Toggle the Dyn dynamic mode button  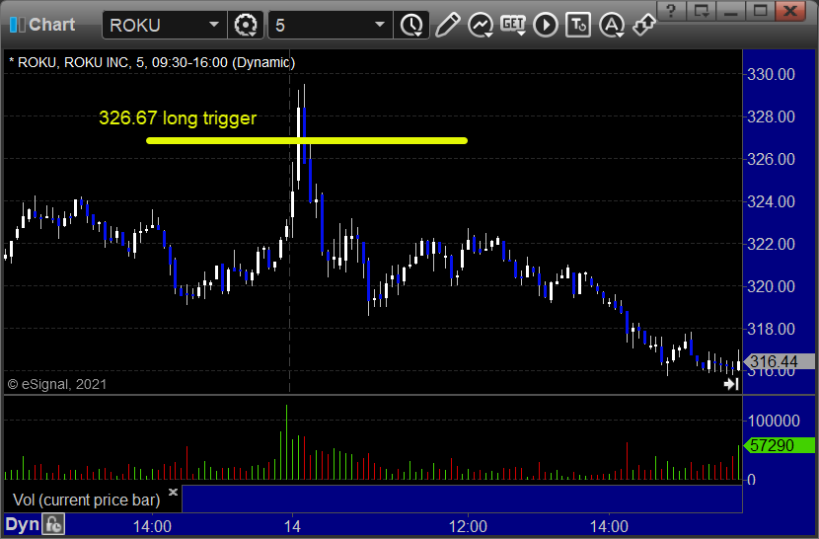click(23, 524)
